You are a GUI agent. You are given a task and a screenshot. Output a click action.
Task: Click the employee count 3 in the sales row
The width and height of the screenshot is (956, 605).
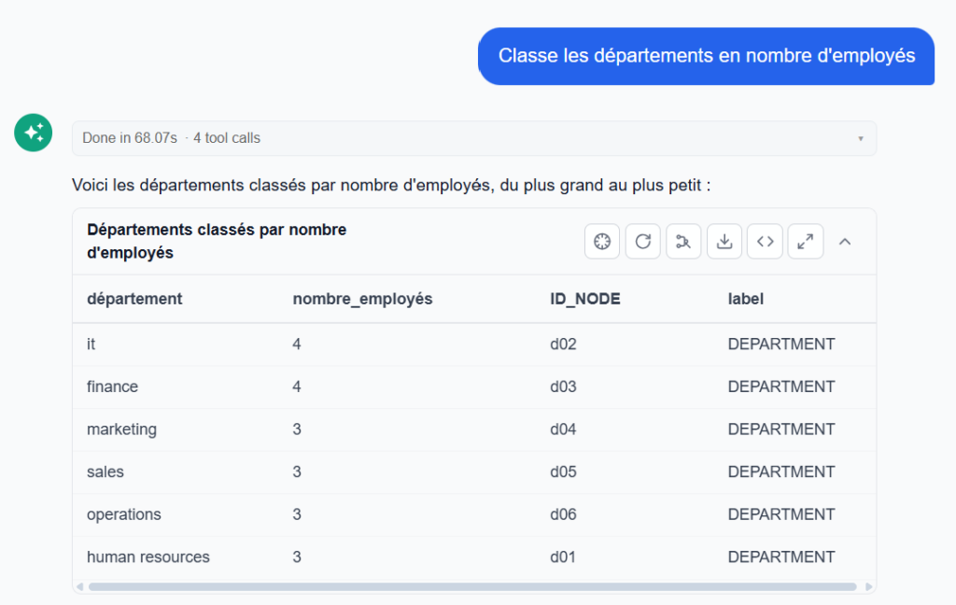point(297,472)
